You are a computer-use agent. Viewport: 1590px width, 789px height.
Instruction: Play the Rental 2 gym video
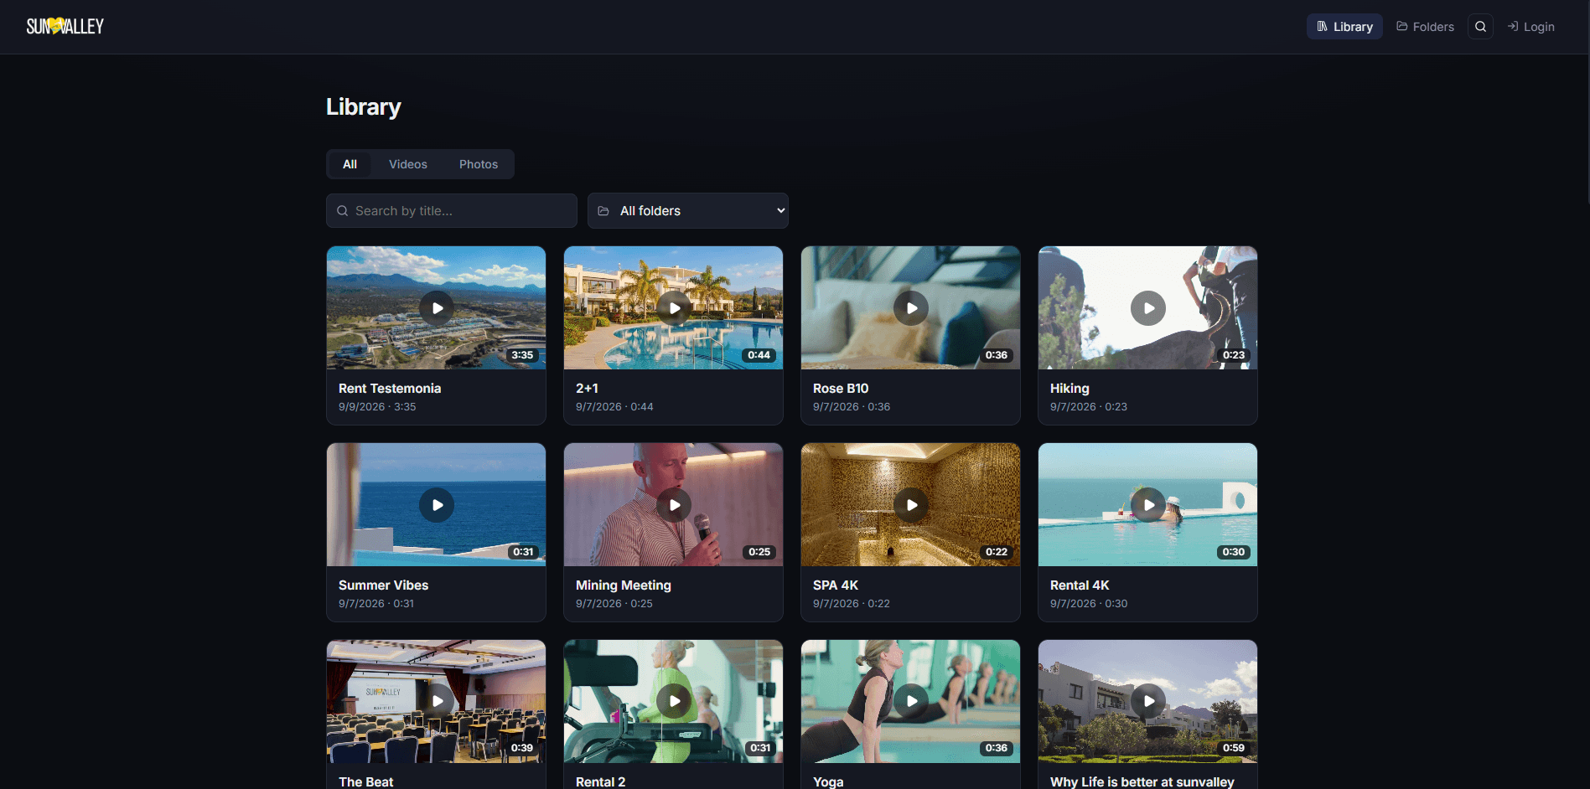coord(674,701)
